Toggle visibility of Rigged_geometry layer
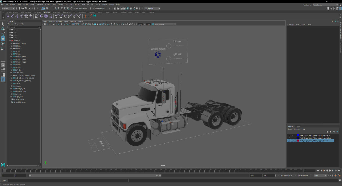342x186 pixels. coord(289,135)
